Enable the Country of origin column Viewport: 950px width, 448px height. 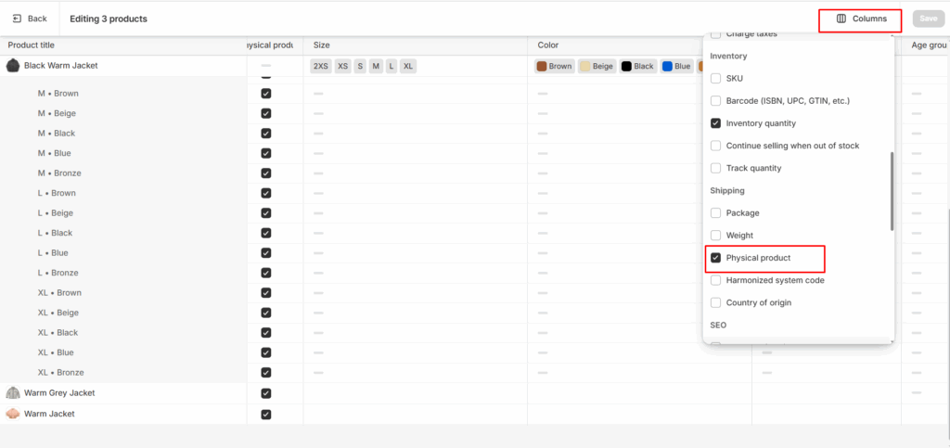(x=715, y=302)
